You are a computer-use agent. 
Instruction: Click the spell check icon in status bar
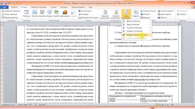point(35,105)
